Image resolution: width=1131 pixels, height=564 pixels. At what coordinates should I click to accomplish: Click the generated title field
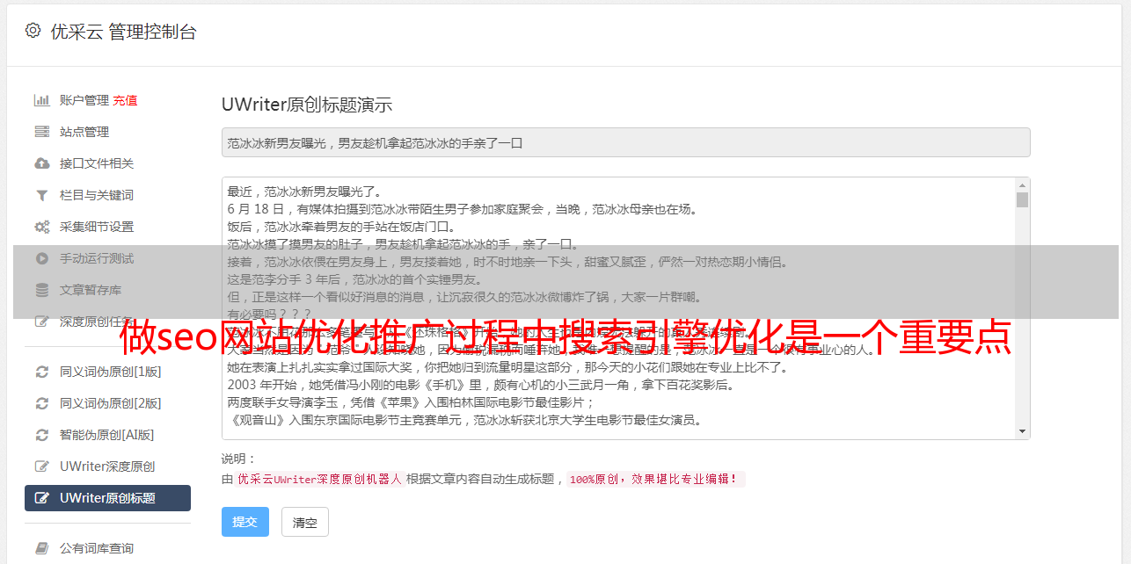click(625, 142)
